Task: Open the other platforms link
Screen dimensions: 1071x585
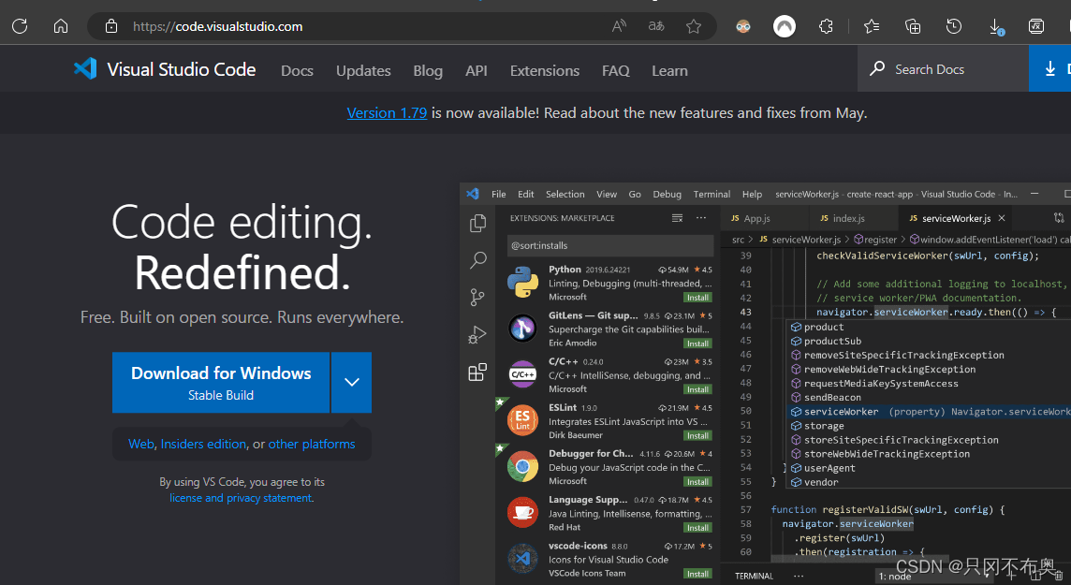Action: pyautogui.click(x=312, y=444)
